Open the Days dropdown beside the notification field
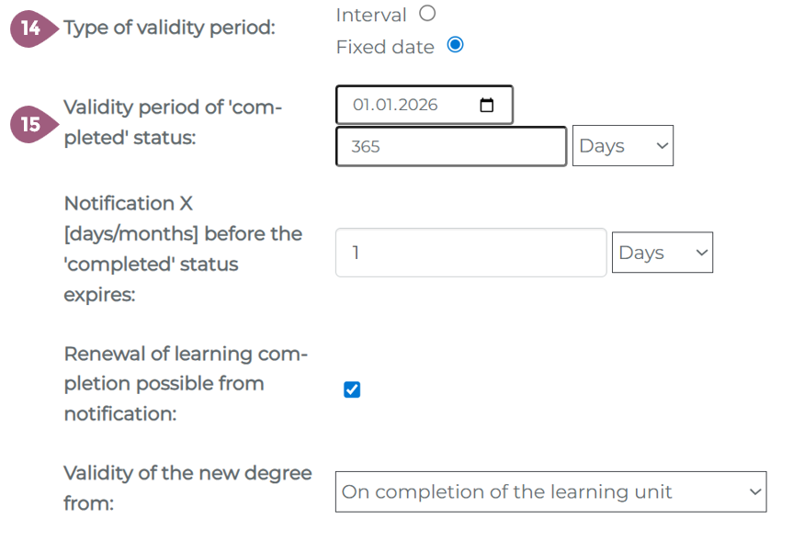 click(662, 253)
